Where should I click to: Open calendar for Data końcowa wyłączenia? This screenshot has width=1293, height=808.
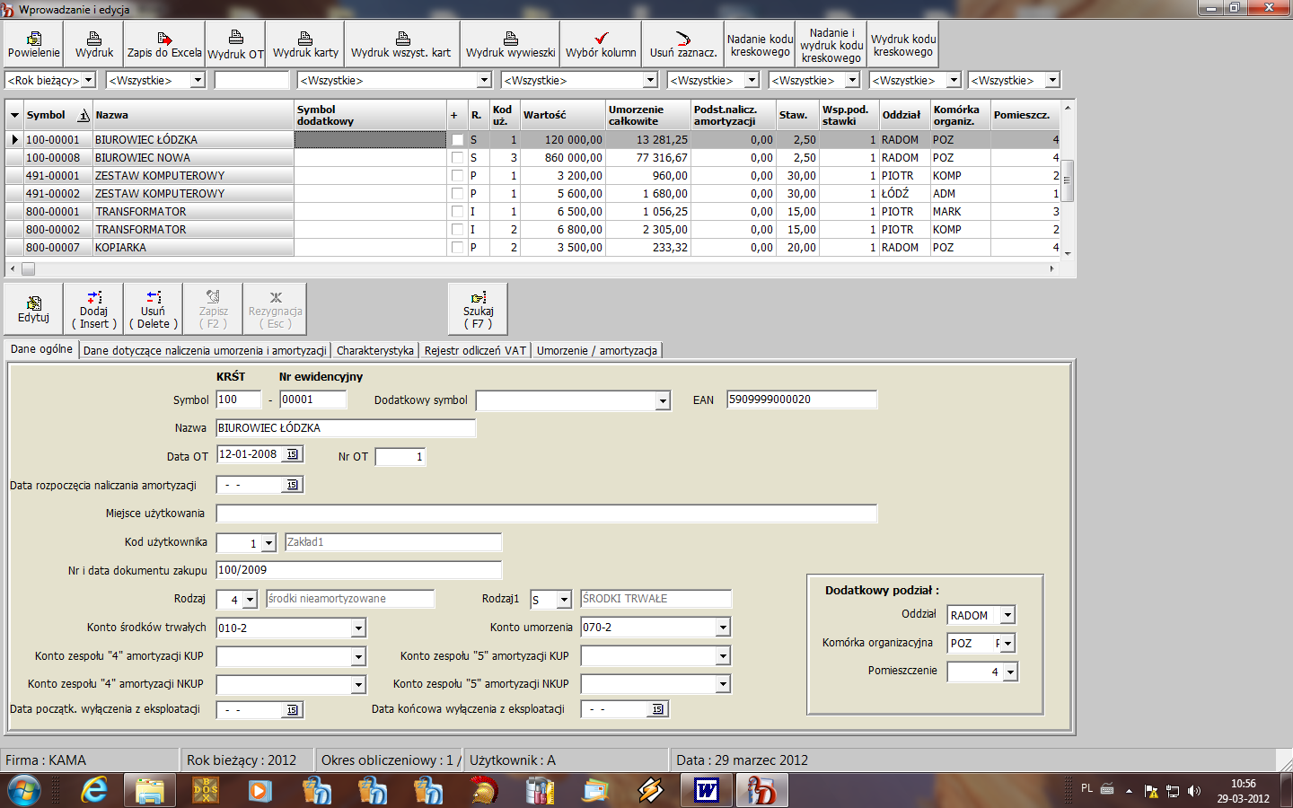(658, 709)
